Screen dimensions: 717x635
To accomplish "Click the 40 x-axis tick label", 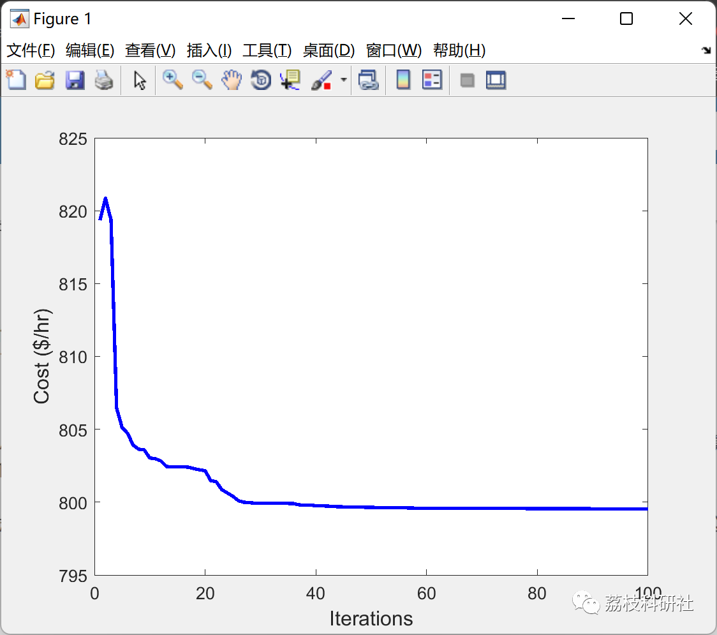I will click(316, 594).
